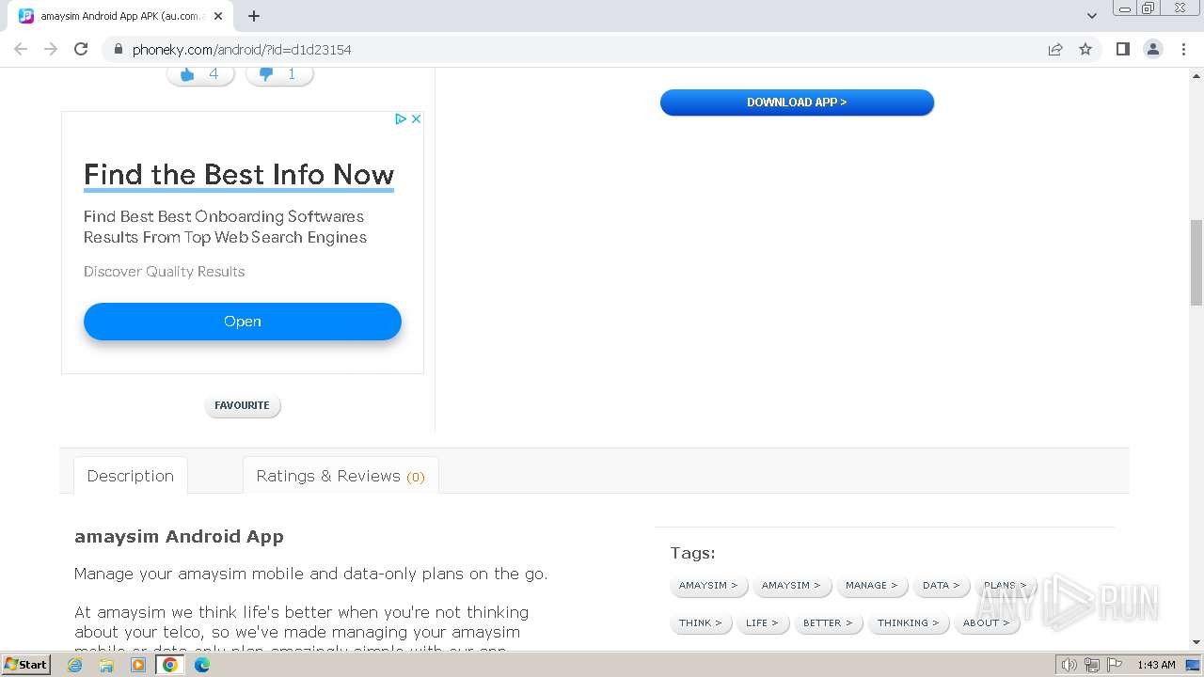Click the FAVOURITE button
Viewport: 1204px width, 677px height.
click(243, 405)
